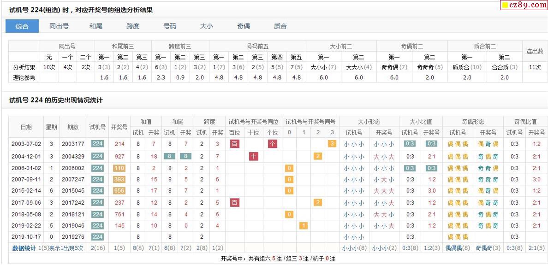Click the 大小形态 column header
The width and height of the screenshot is (548, 265).
369,122
